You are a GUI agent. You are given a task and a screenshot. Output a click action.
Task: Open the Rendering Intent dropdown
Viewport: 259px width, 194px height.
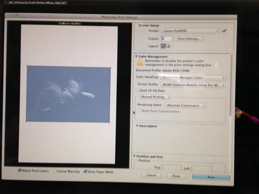point(186,105)
